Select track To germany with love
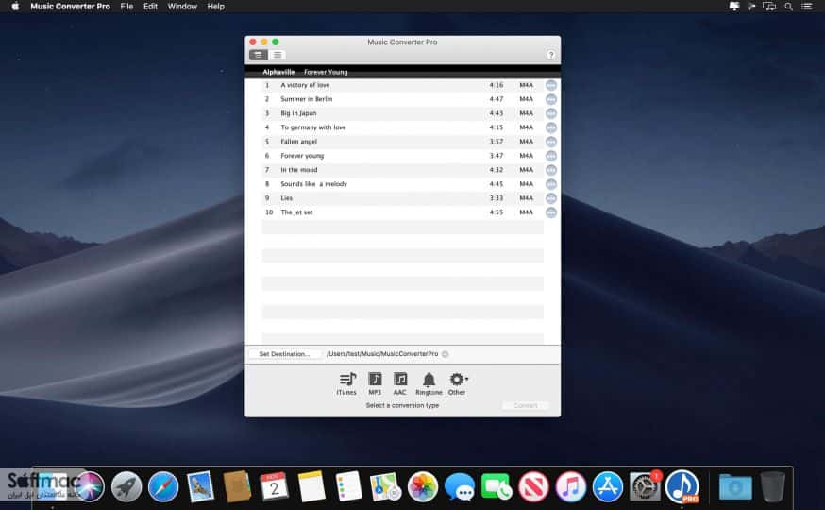The width and height of the screenshot is (825, 510). 402,127
